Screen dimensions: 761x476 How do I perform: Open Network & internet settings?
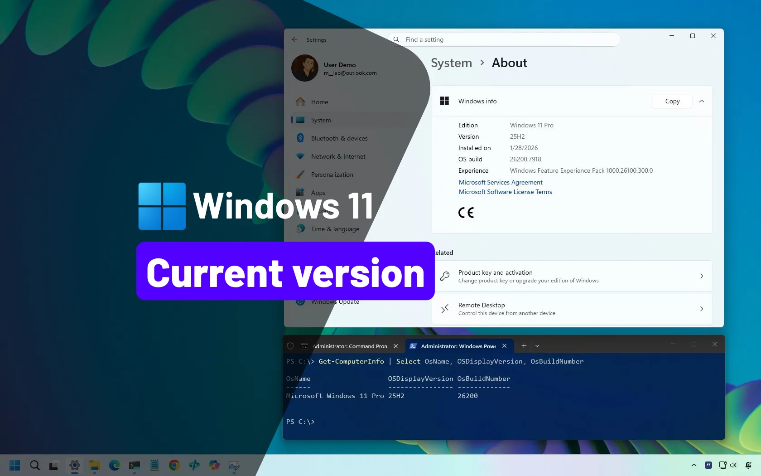click(x=338, y=156)
